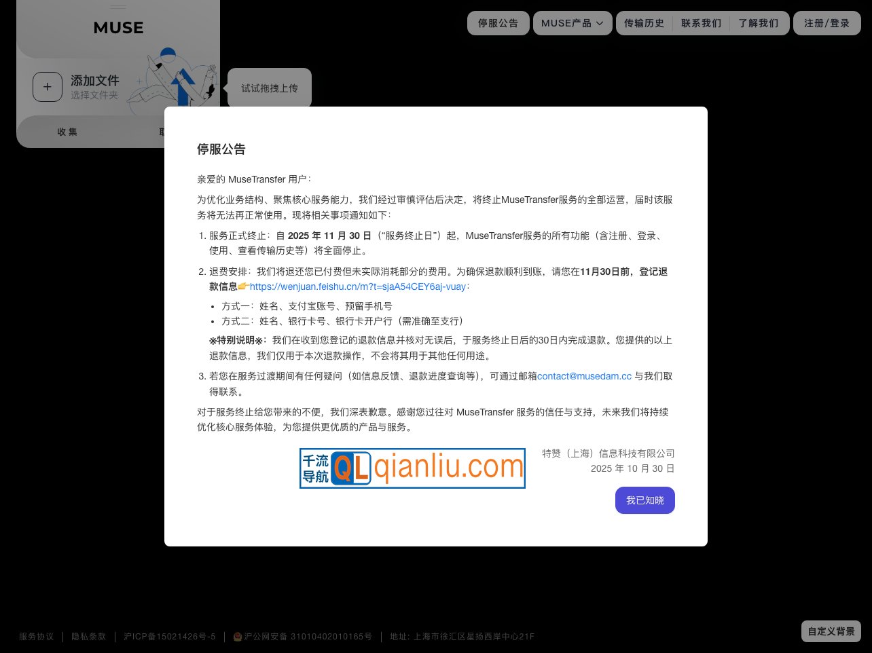Click the 注册/登录 button
Viewport: 872px width, 653px height.
[x=826, y=22]
